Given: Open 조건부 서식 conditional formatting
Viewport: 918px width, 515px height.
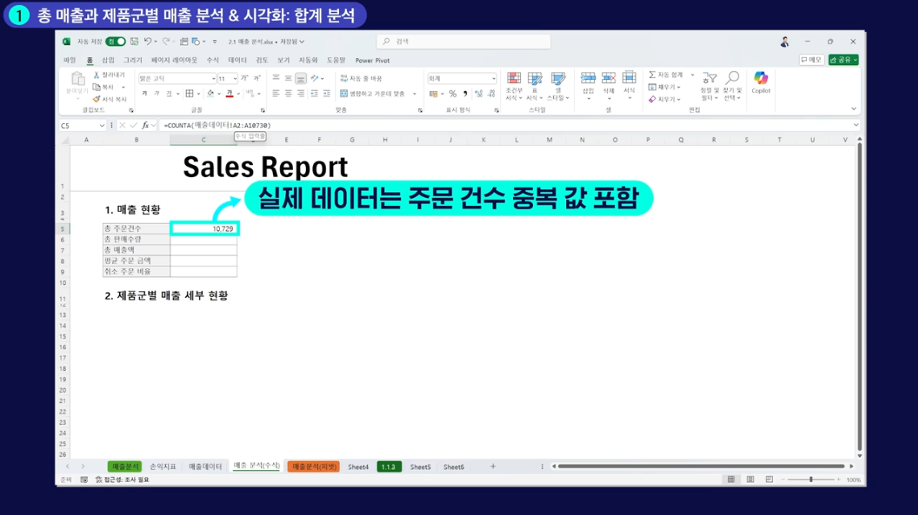Looking at the screenshot, I should click(514, 79).
